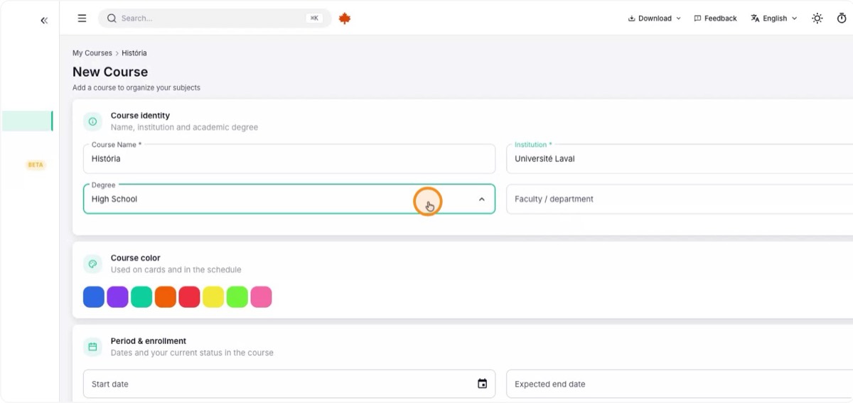Select the lime green course color
The width and height of the screenshot is (853, 403).
237,297
